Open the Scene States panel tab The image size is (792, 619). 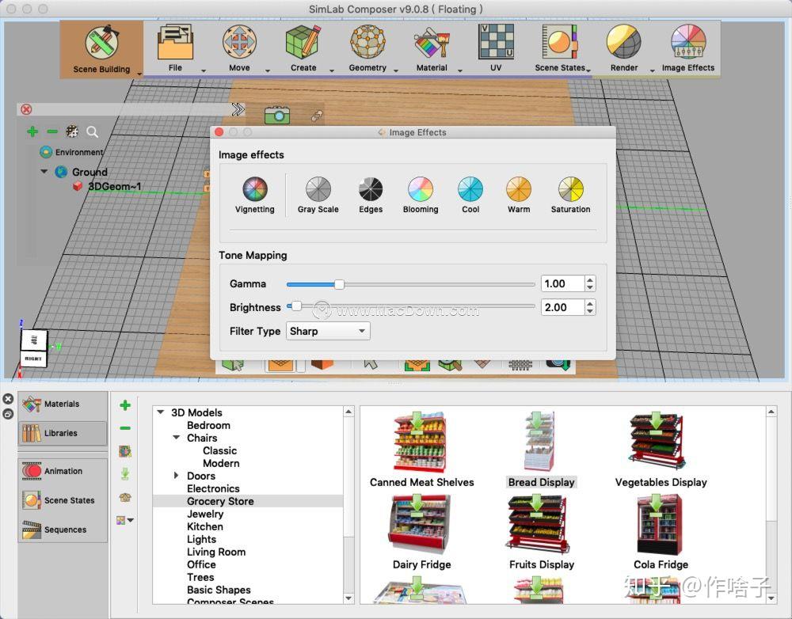(x=63, y=500)
